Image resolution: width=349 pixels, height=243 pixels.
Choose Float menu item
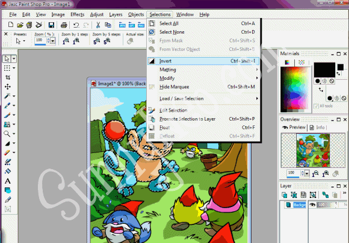pyautogui.click(x=203, y=128)
